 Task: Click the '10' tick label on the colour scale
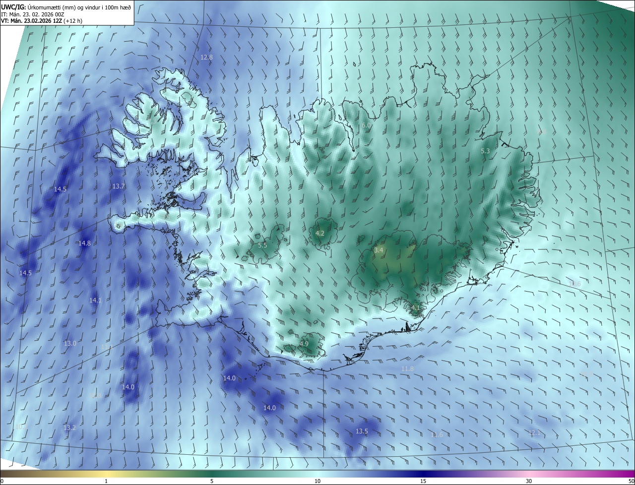point(317,481)
